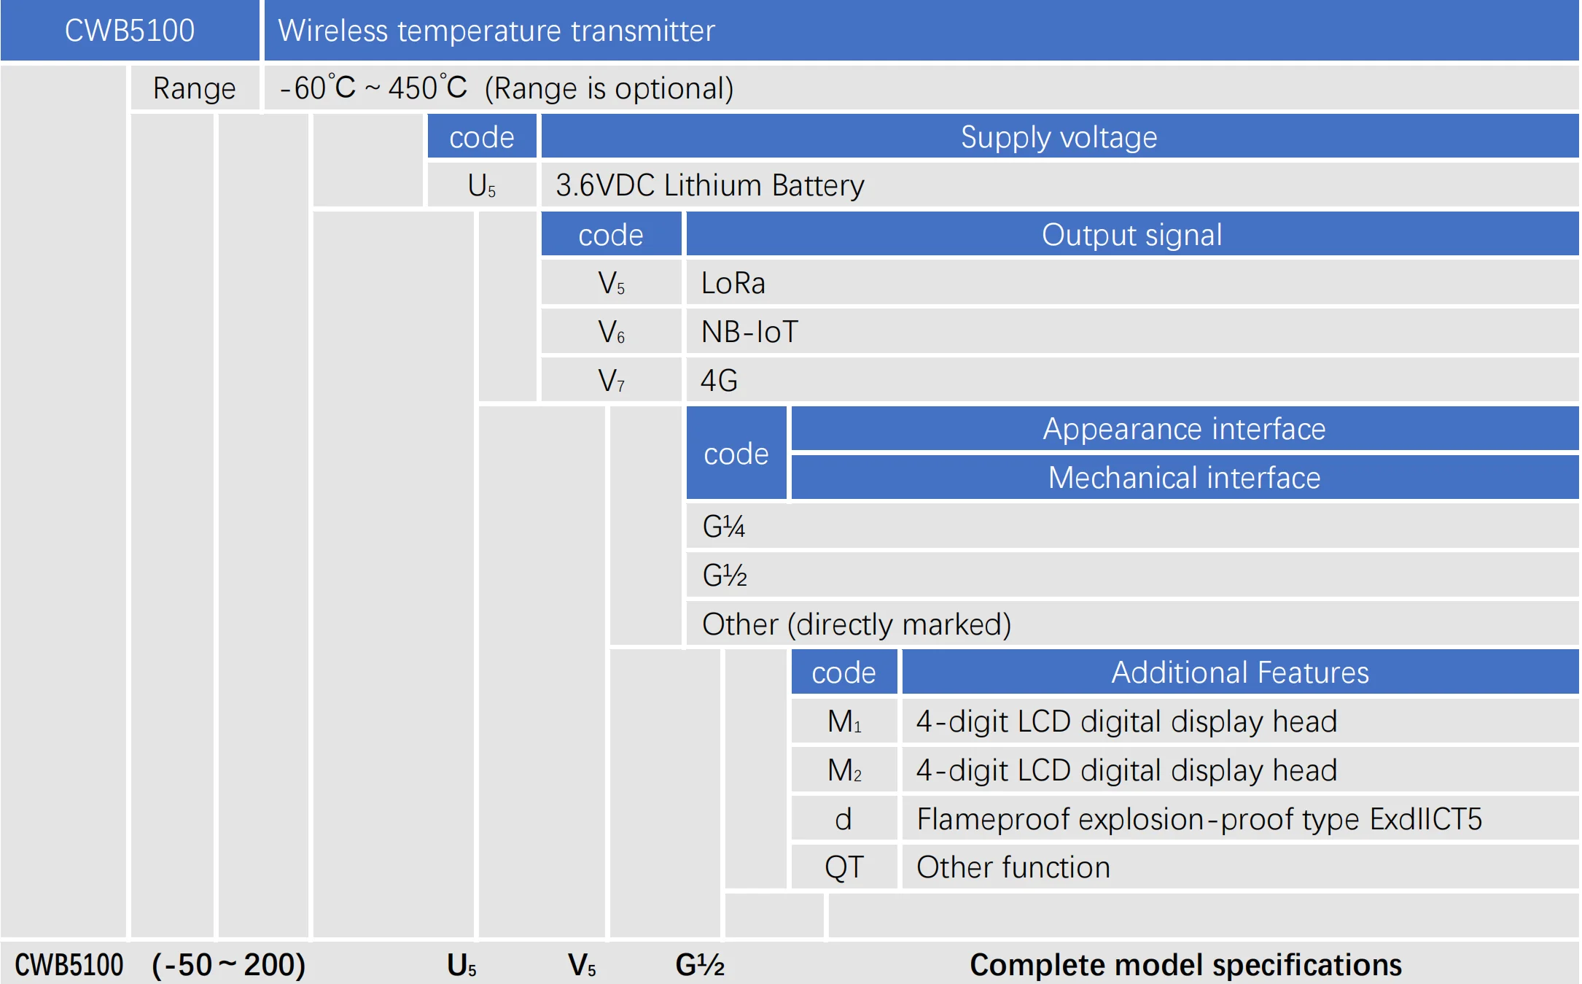This screenshot has height=984, width=1582.
Task: Click the Supply voltage header
Action: 1059,137
